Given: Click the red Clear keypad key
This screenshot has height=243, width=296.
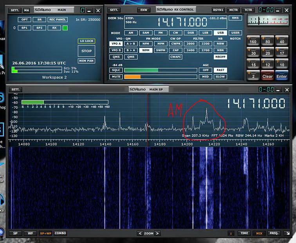Looking at the screenshot, I should 267,75.
